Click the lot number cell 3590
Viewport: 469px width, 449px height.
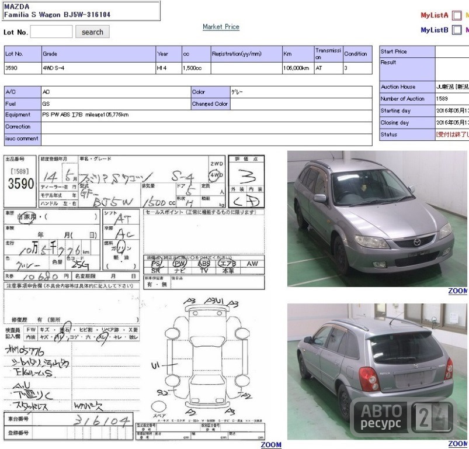coord(23,68)
